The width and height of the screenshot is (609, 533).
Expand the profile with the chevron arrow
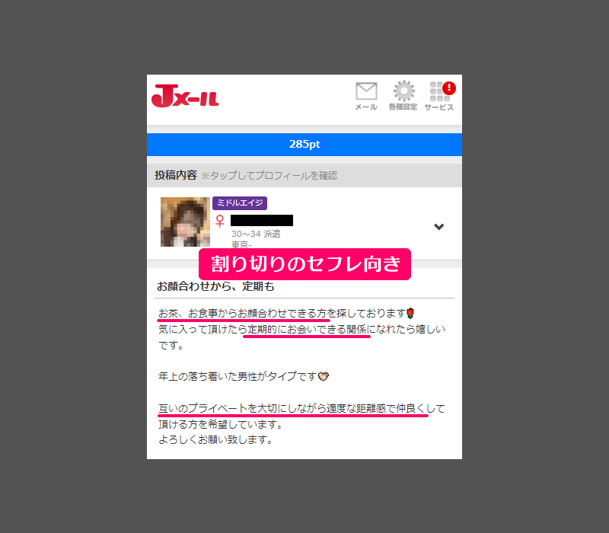[438, 226]
